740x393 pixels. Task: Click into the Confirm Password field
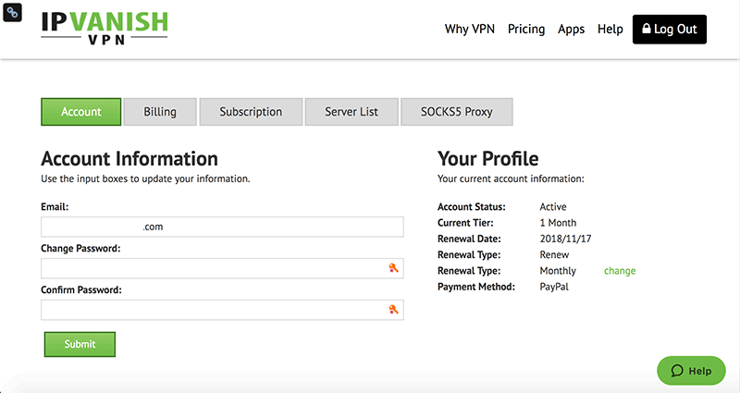point(222,310)
